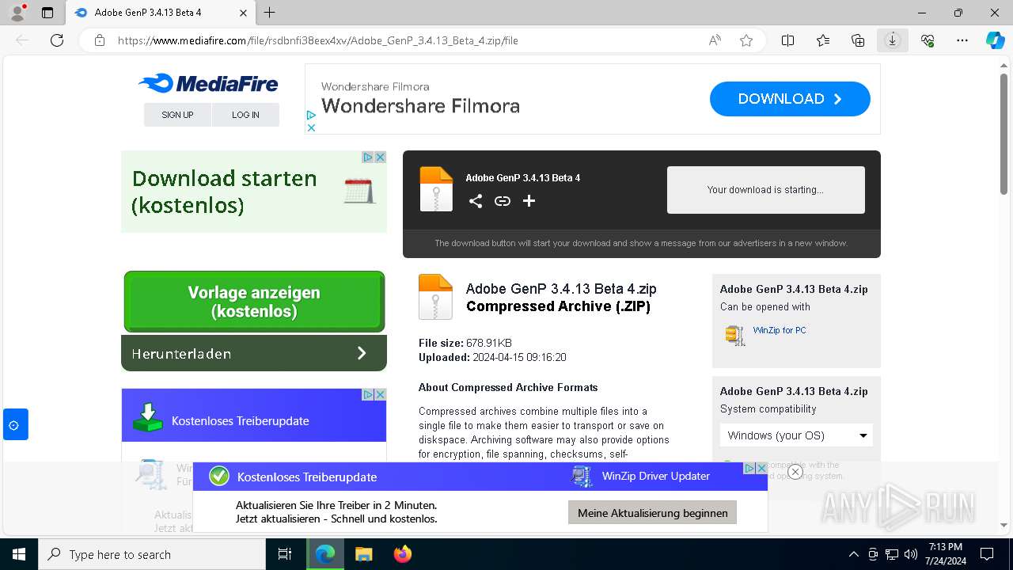Click 'WinZip Driver Updater' banner text
The height and width of the screenshot is (570, 1013).
point(656,476)
